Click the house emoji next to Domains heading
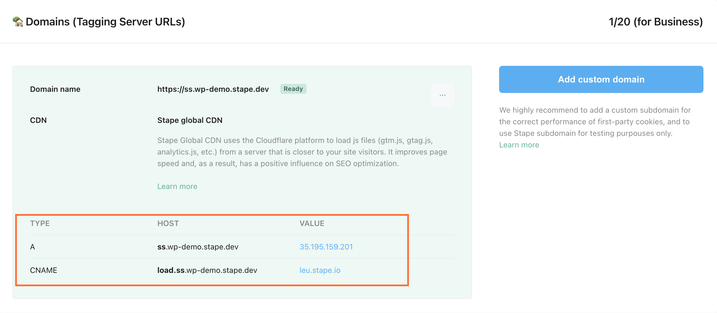 click(x=17, y=21)
